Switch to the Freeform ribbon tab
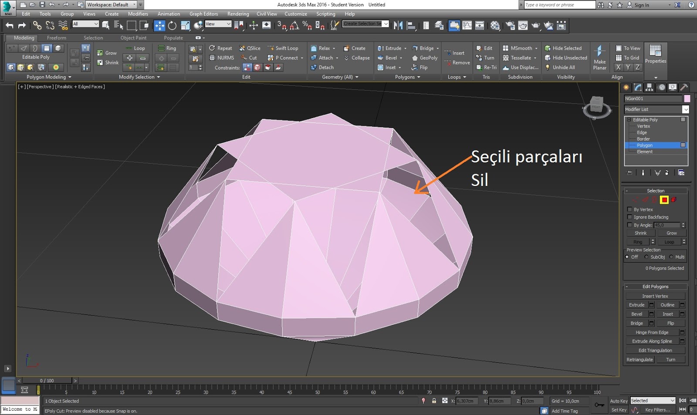 click(x=57, y=38)
